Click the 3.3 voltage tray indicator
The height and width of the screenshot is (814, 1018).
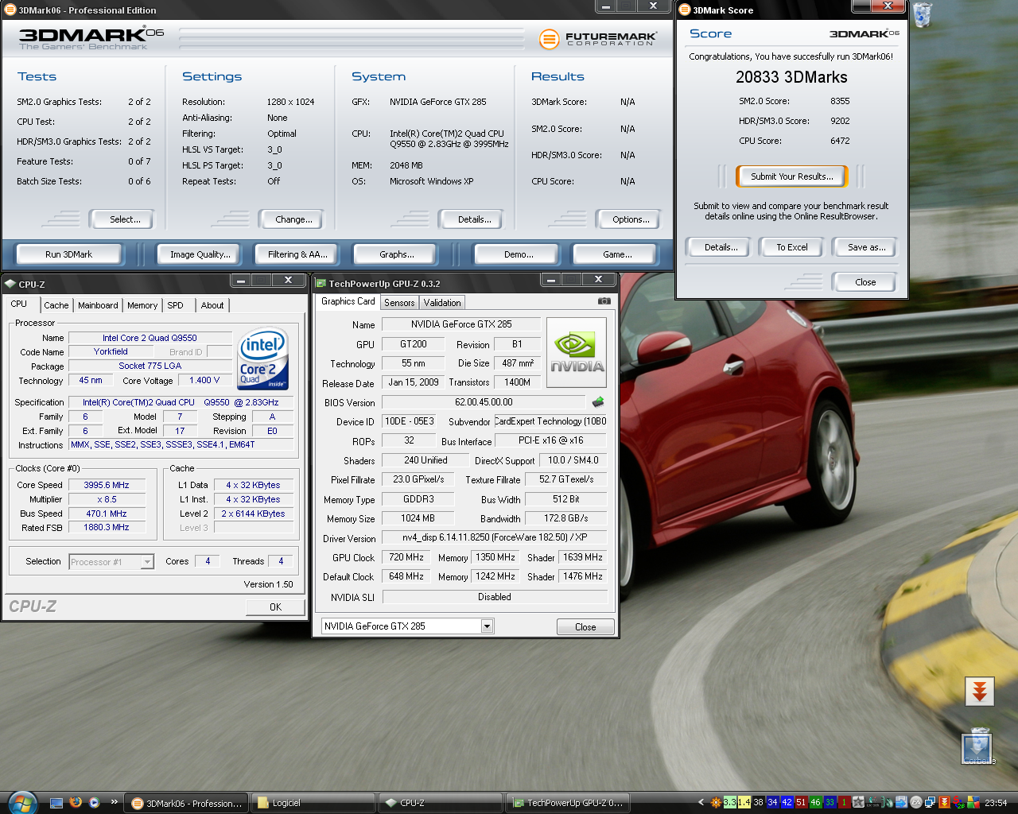pyautogui.click(x=729, y=803)
